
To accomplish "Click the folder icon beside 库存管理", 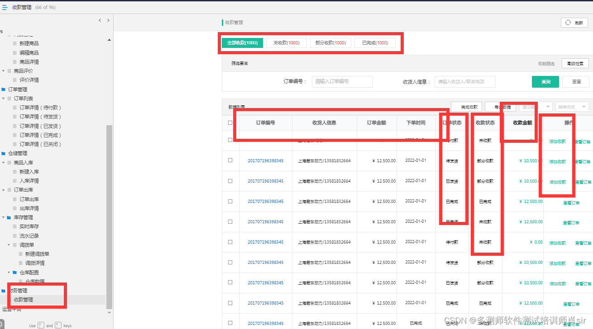I will (x=9, y=217).
